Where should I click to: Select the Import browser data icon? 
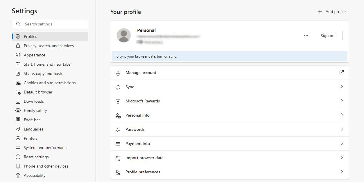click(118, 158)
